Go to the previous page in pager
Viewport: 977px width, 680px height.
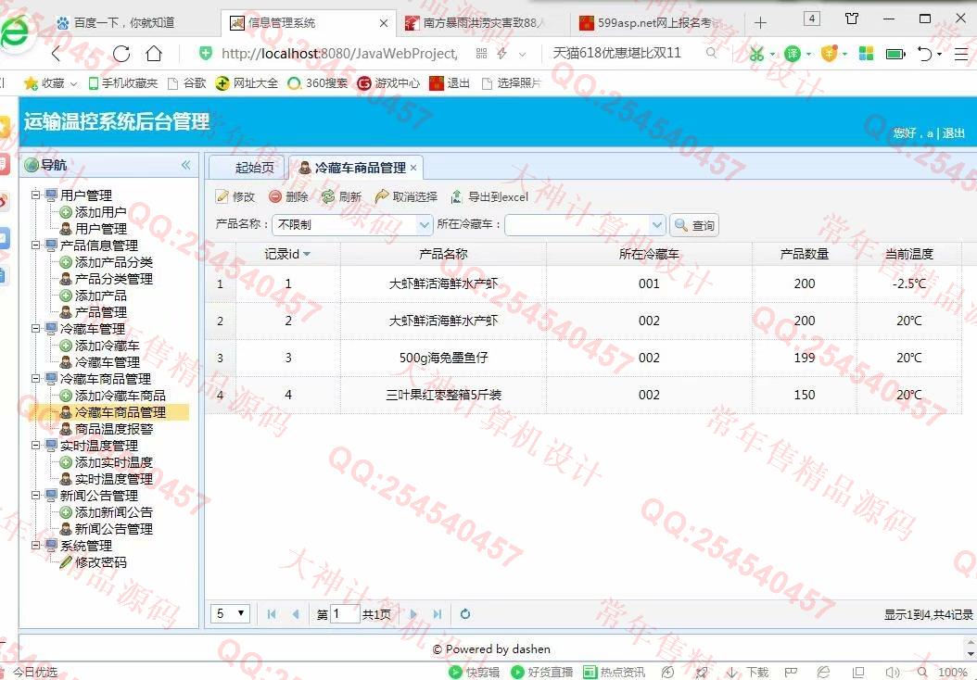296,614
